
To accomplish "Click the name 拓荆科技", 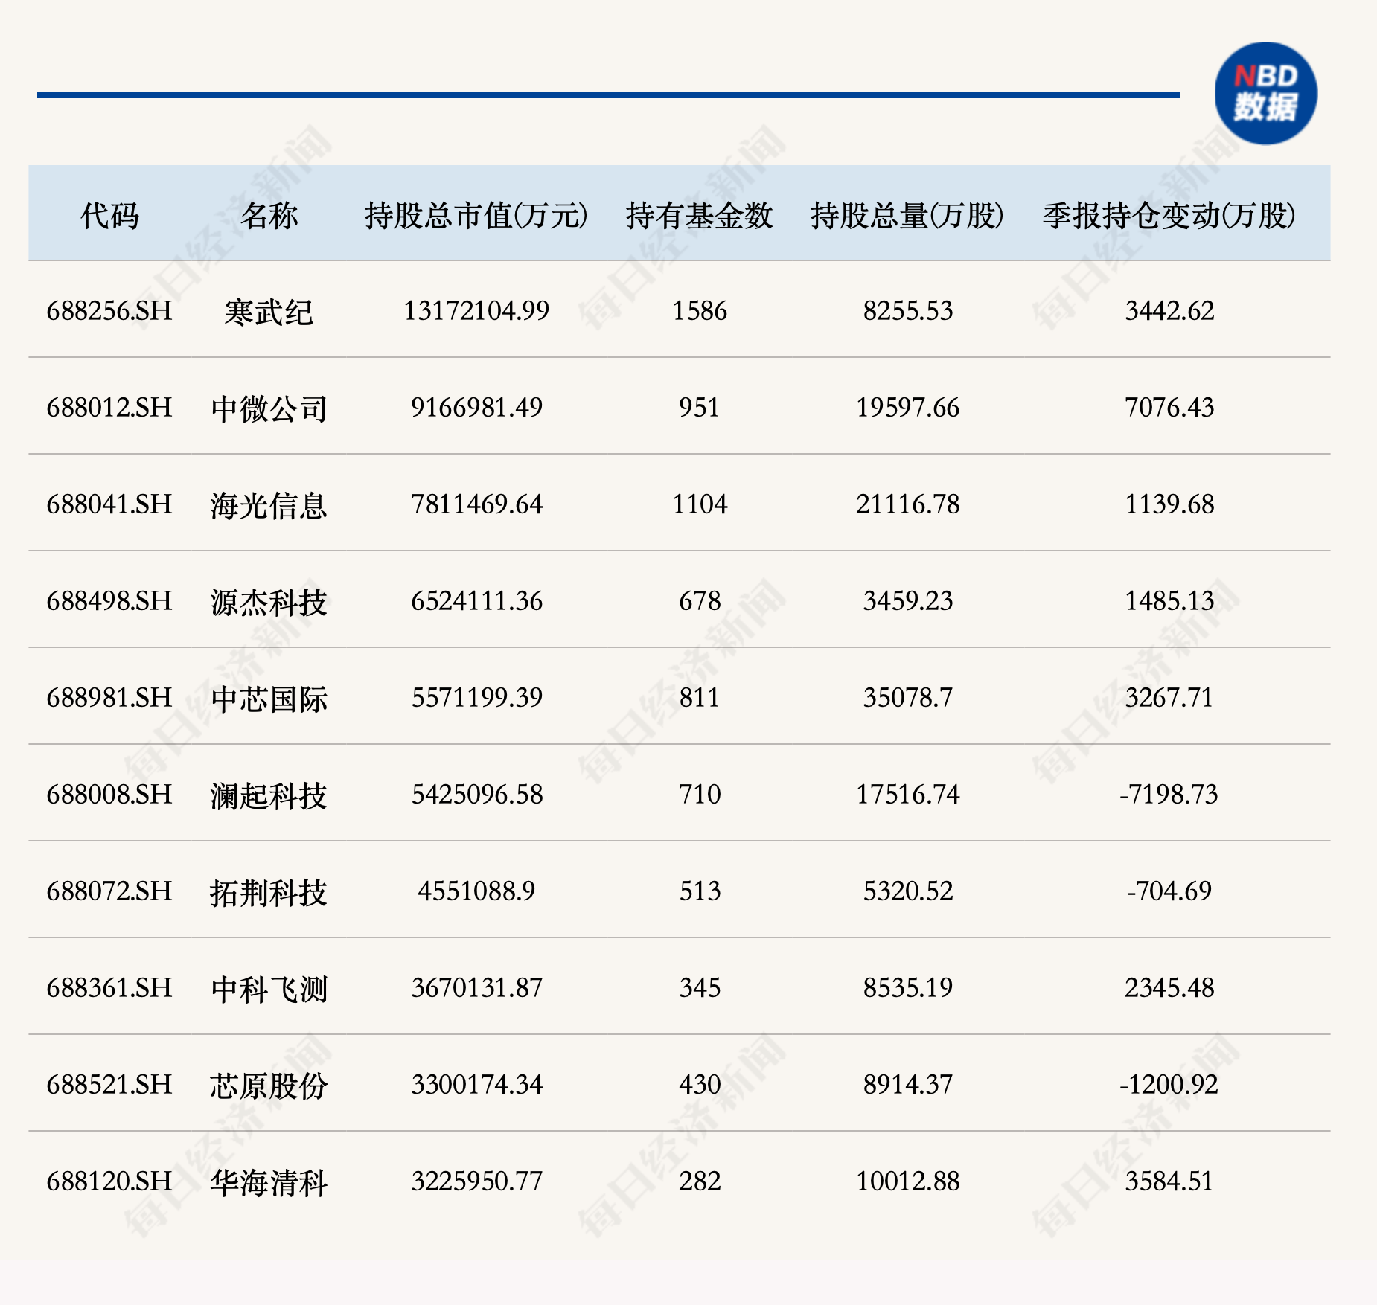I will click(269, 892).
